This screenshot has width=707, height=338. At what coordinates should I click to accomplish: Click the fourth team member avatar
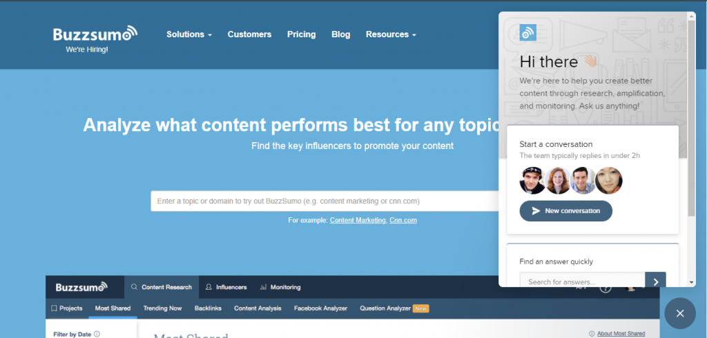tap(610, 181)
